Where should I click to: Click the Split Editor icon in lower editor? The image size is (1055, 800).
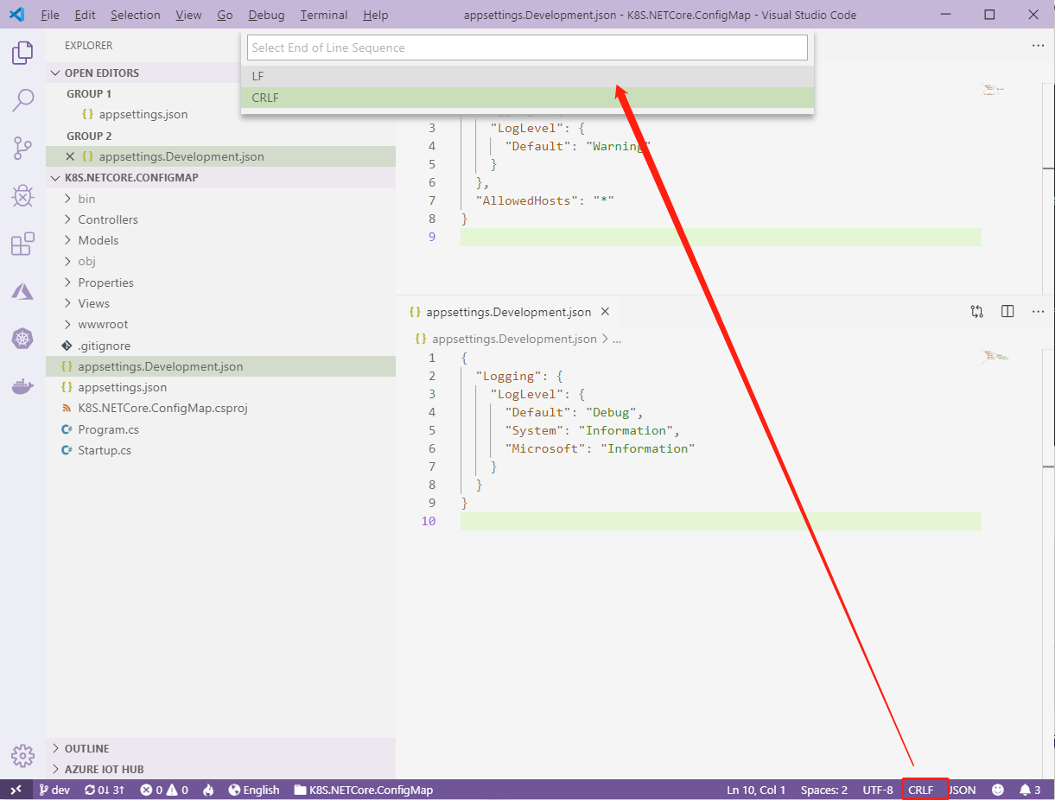(1007, 312)
